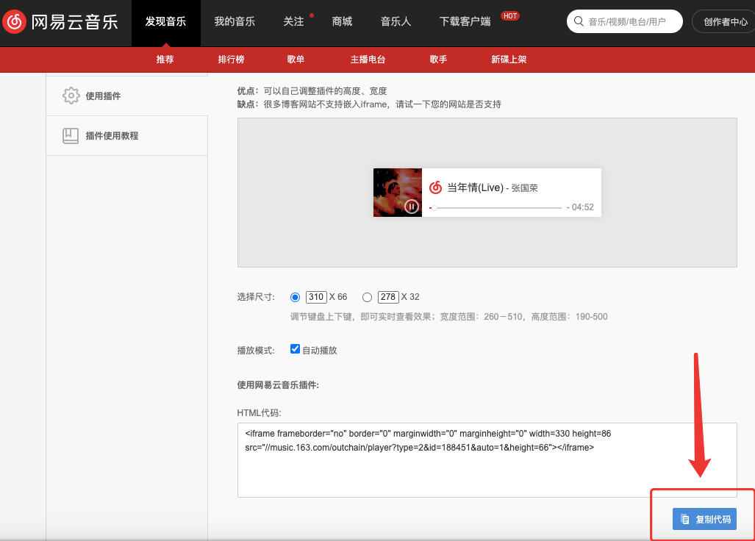Click the book icon beside 插件使用教程
The width and height of the screenshot is (755, 541).
(71, 136)
